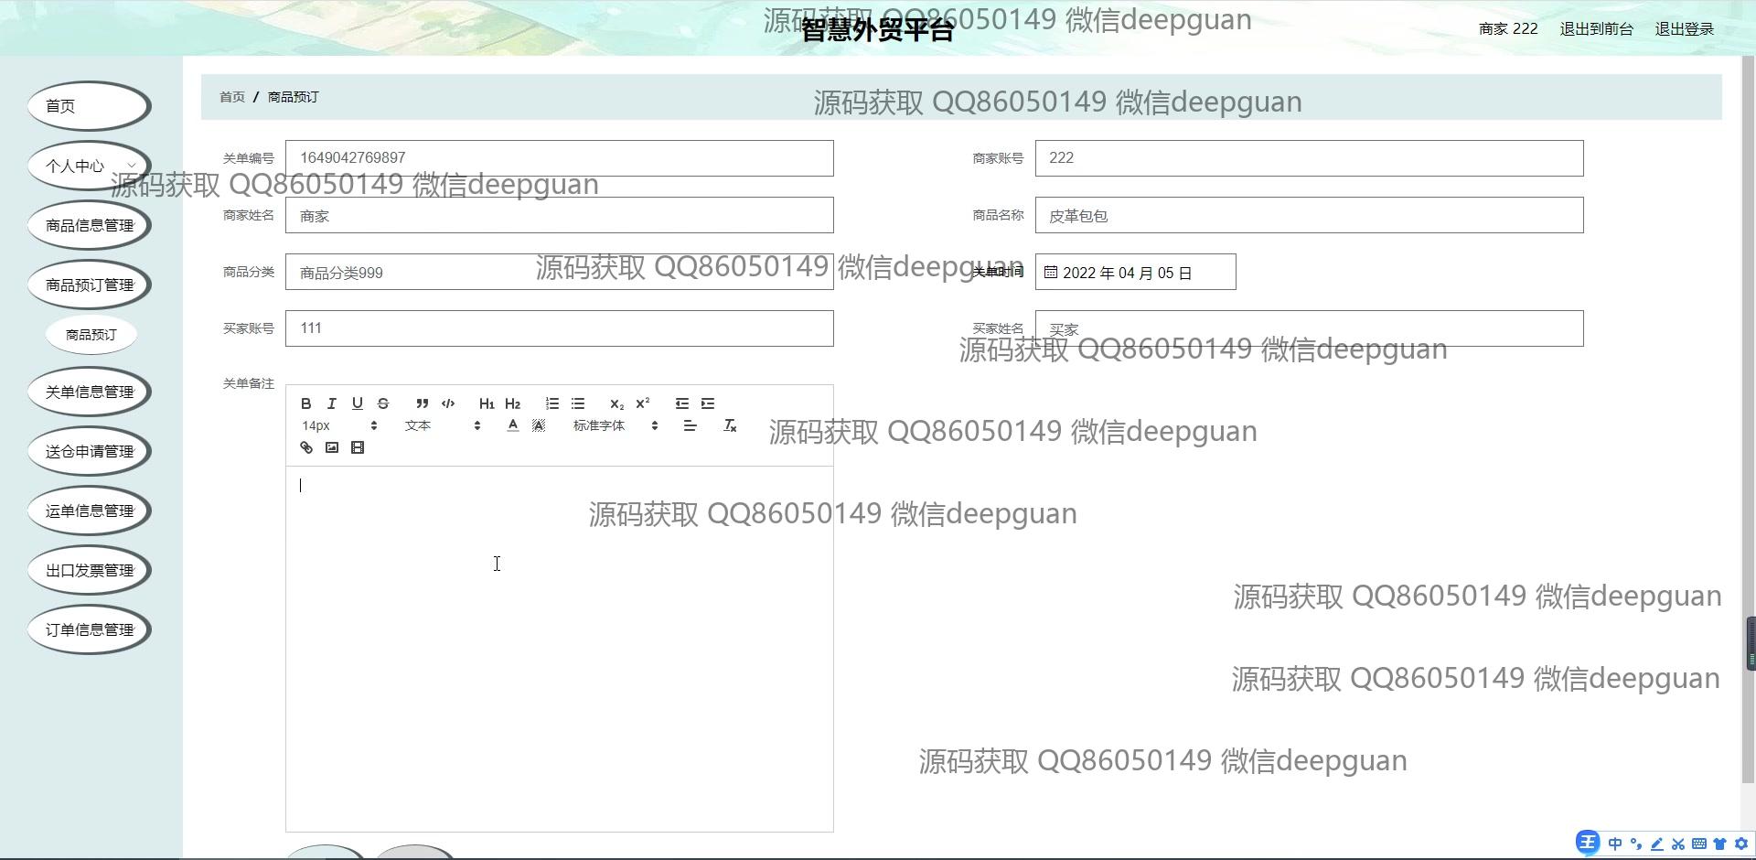Select the 商品预订 submenu item

point(91,335)
